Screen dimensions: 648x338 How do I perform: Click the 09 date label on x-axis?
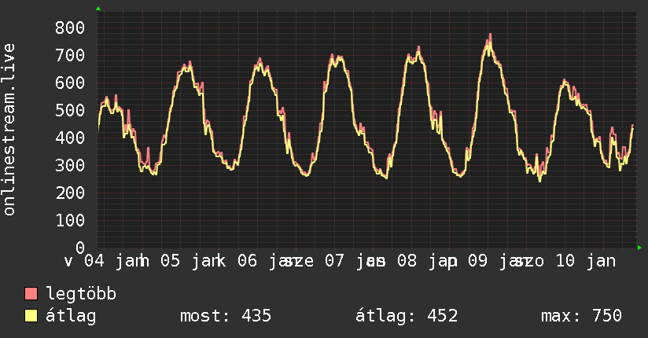coord(477,261)
